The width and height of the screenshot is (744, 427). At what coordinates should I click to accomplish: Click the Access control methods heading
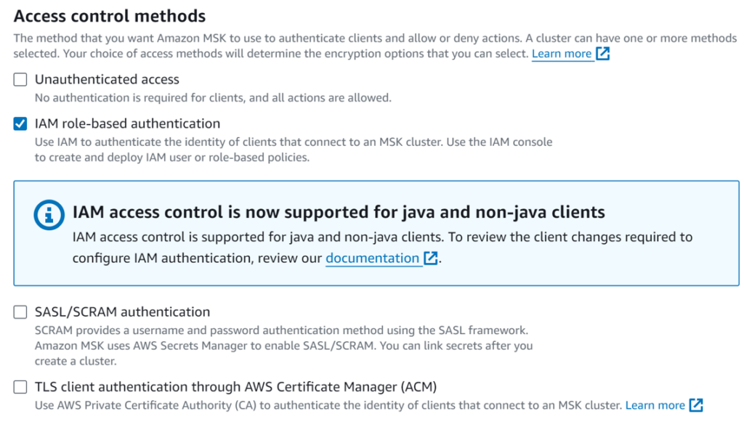coord(110,16)
